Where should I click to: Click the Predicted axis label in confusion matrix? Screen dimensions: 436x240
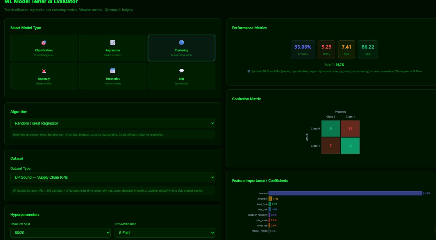340,112
